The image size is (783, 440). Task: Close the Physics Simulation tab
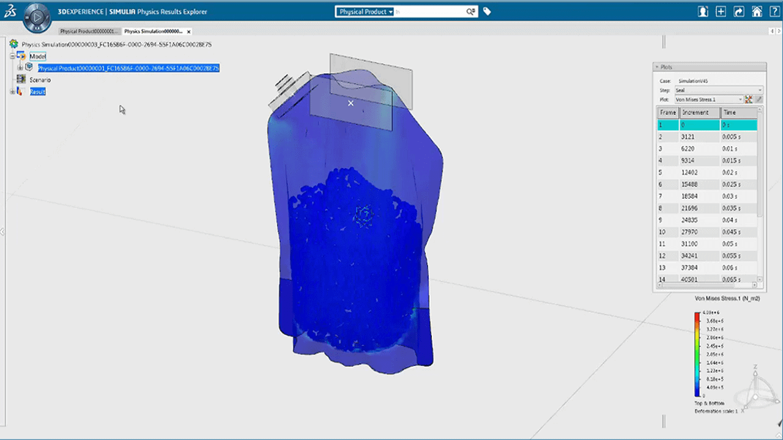pos(188,31)
